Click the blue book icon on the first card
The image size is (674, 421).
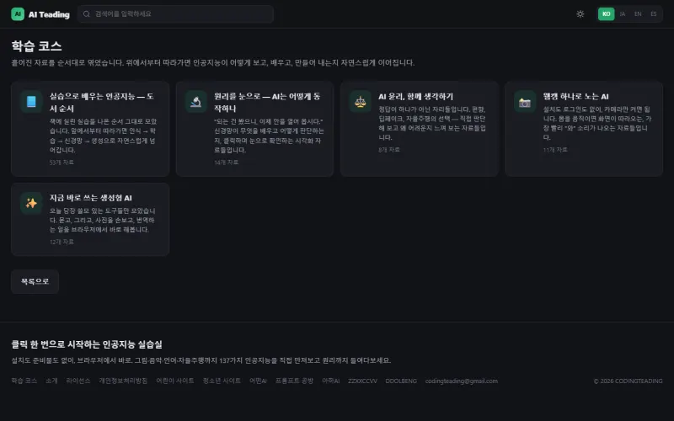point(31,101)
